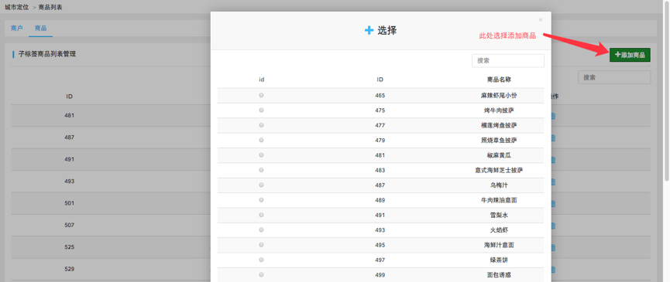Pick the 牛肉辣油意面 radio button
670x282 pixels.
(x=261, y=200)
